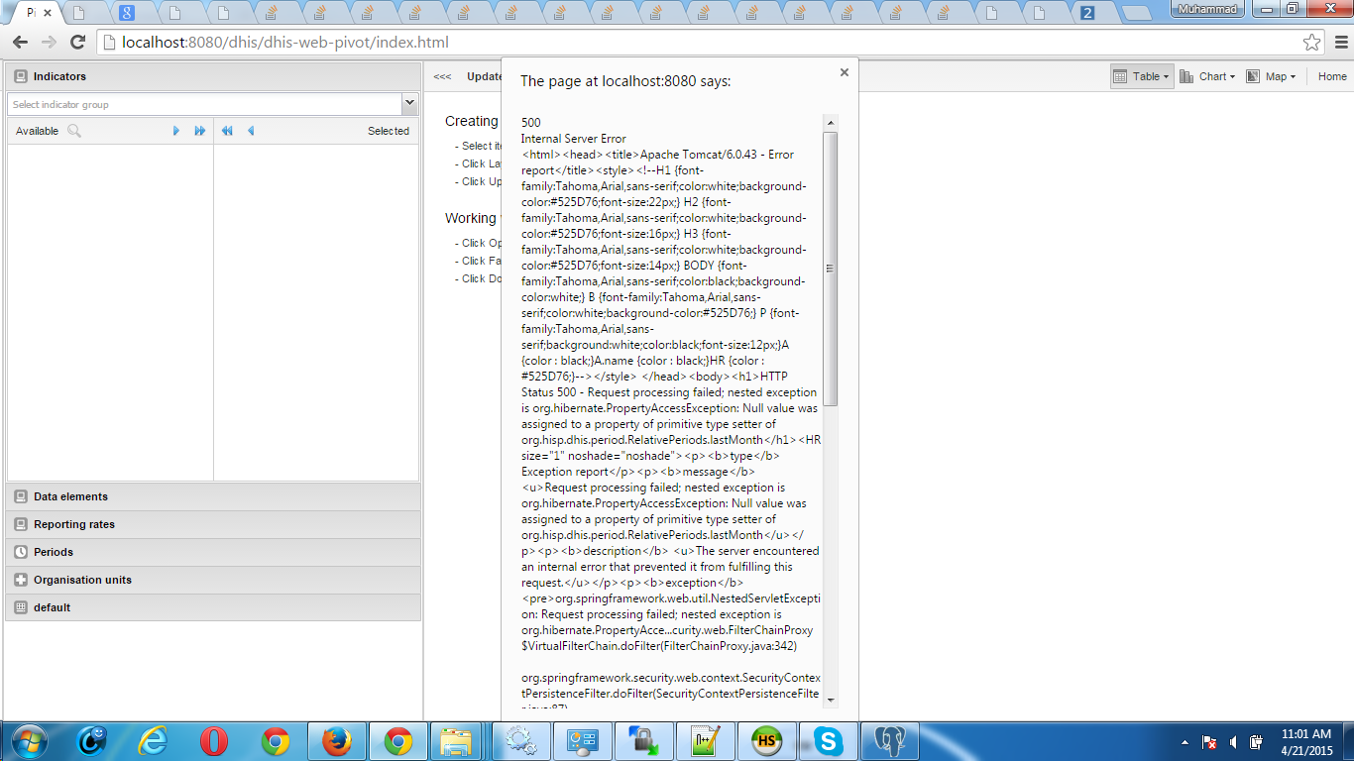
Task: Open Firefox from the taskbar
Action: pyautogui.click(x=337, y=741)
